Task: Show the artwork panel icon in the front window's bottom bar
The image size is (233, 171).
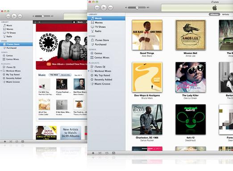Action: pos(113,153)
